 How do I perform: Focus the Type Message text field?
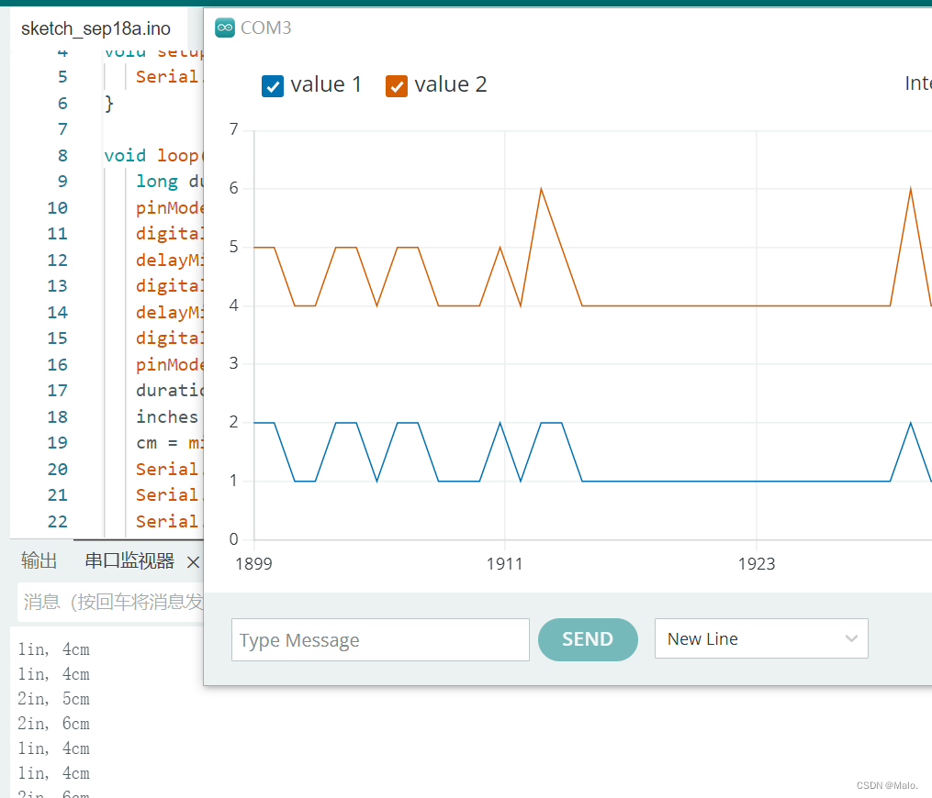coord(380,639)
